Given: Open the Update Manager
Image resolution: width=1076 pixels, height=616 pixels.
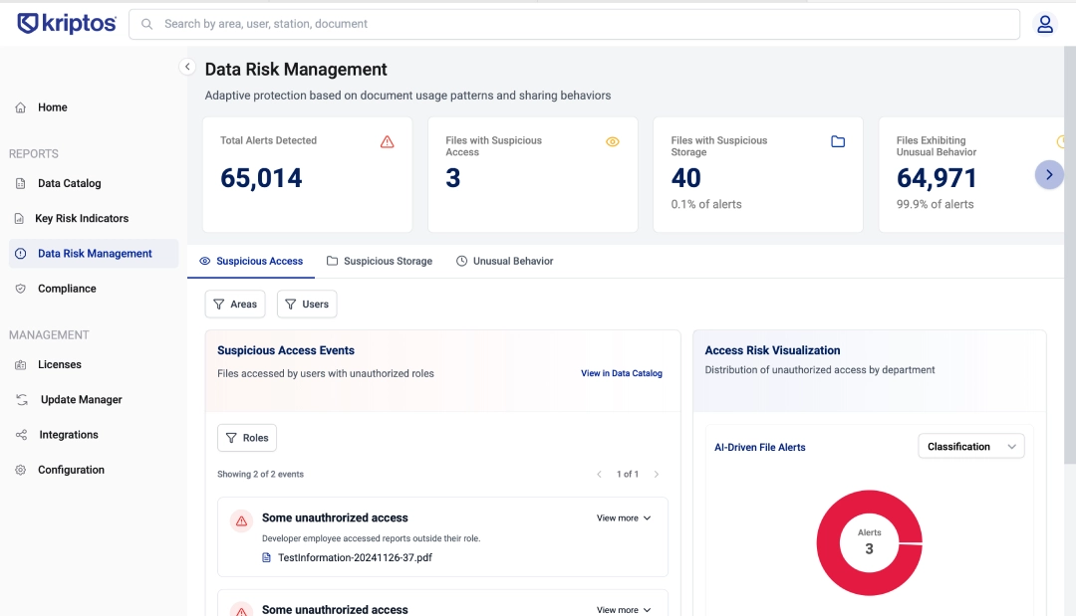Looking at the screenshot, I should [x=22, y=399].
